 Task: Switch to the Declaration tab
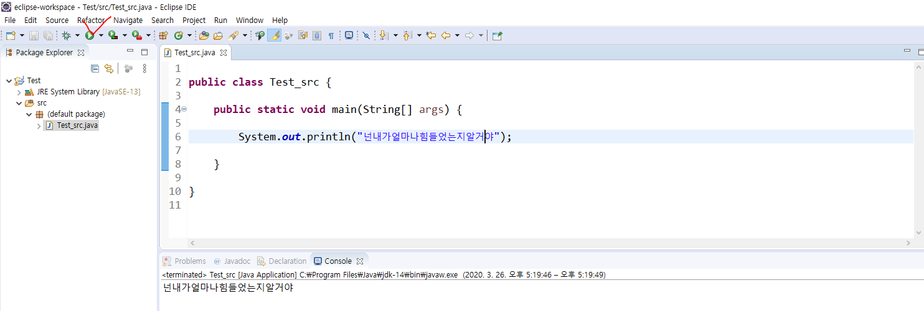[x=281, y=261]
